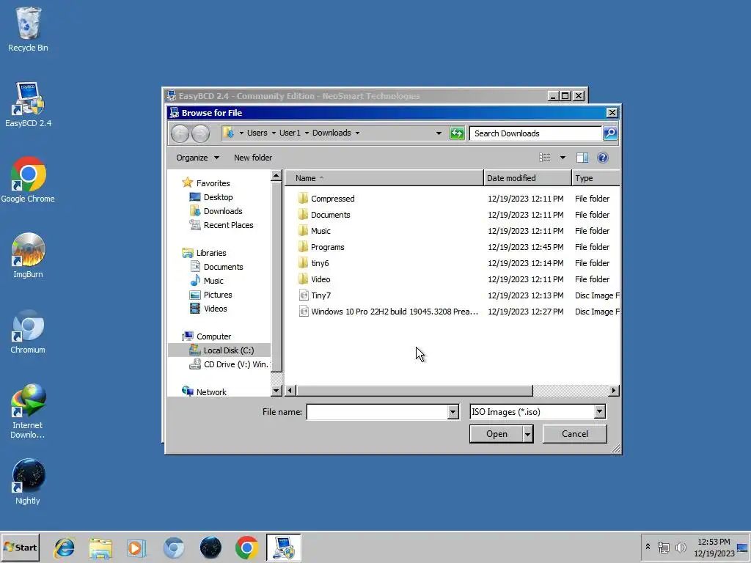Select Favorites in navigation pane
This screenshot has height=563, width=751.
[x=213, y=183]
